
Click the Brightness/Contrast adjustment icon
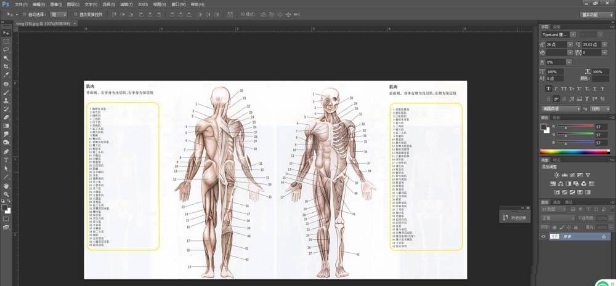557,175
